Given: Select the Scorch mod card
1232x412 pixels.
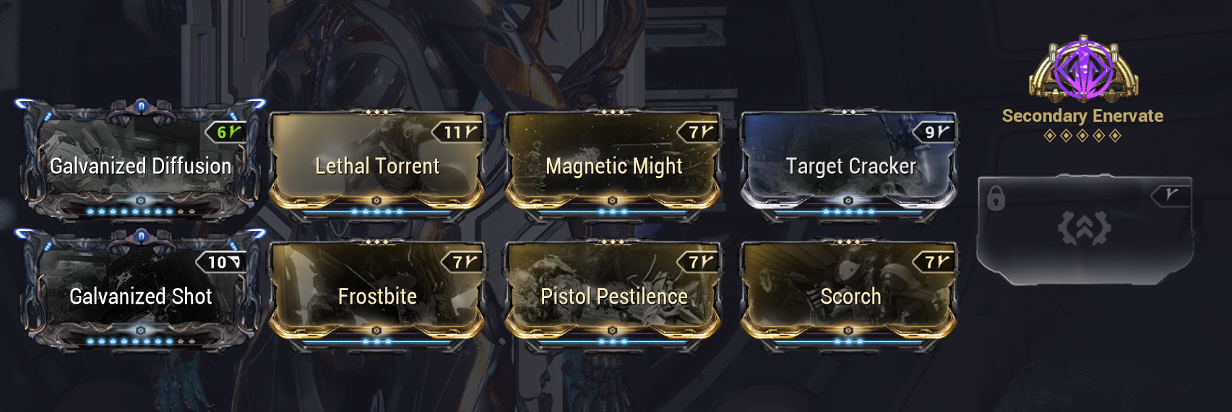Looking at the screenshot, I should pos(849,292).
